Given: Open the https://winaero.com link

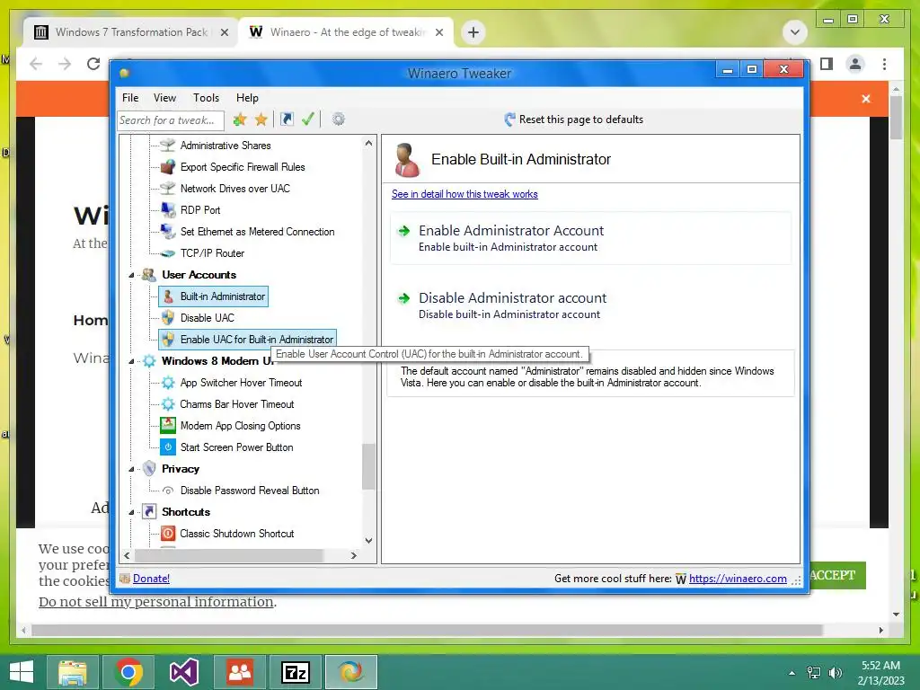Looking at the screenshot, I should 738,579.
